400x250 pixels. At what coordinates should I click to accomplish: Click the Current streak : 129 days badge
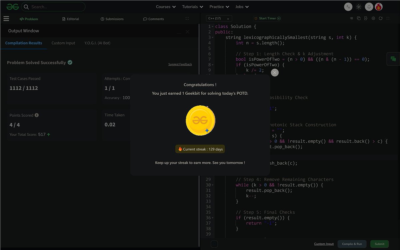point(200,149)
